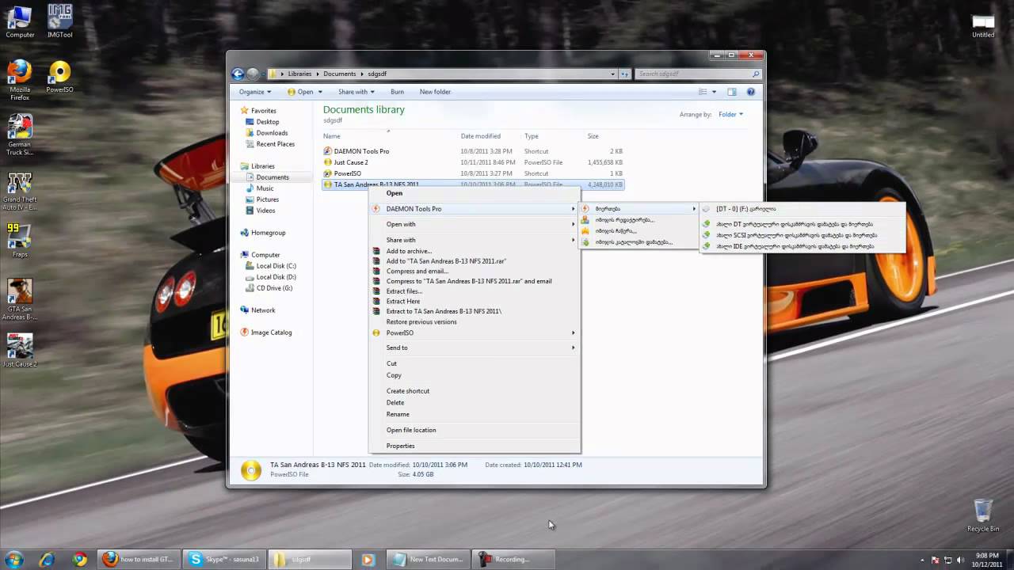Click the DAEMON Tools mount submenu icon
Screen dimensions: 1014x570
coord(585,209)
